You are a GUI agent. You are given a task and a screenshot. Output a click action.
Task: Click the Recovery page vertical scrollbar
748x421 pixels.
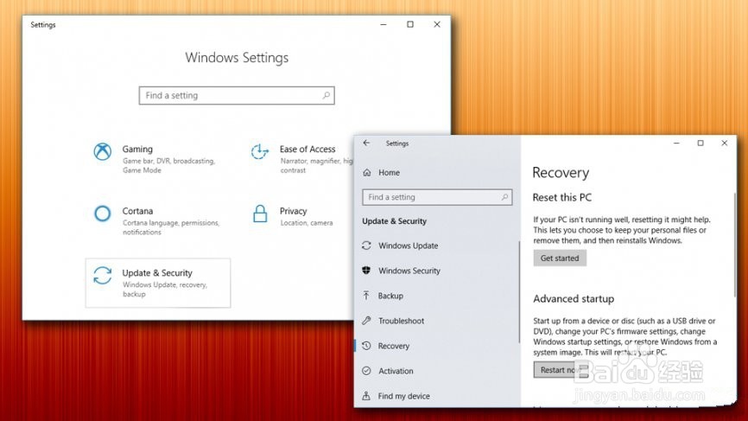pos(735,244)
